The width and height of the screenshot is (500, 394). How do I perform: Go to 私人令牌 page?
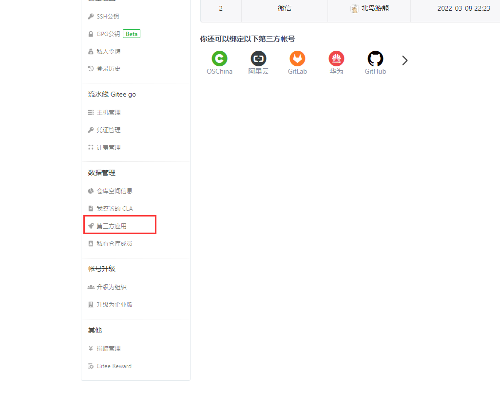pyautogui.click(x=108, y=52)
